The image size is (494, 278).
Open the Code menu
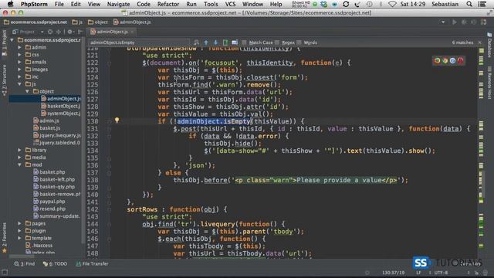[144, 4]
